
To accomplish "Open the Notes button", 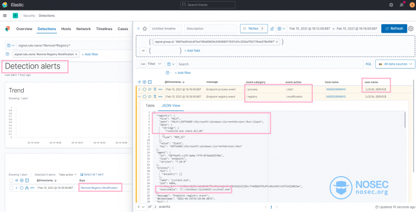I will coord(254,28).
